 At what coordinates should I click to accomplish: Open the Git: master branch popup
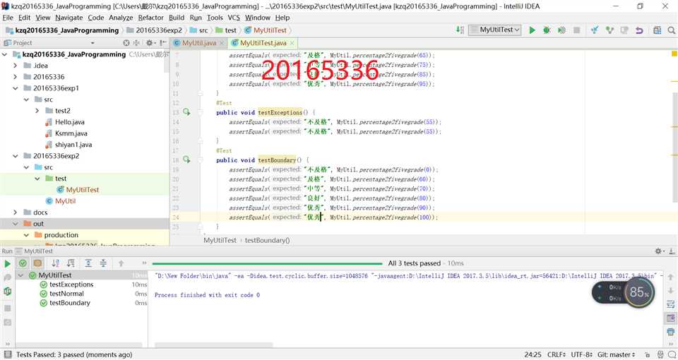pyautogui.click(x=616, y=354)
